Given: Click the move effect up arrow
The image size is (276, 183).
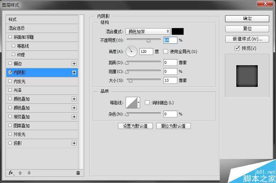Looking at the screenshot, I should [20, 173].
